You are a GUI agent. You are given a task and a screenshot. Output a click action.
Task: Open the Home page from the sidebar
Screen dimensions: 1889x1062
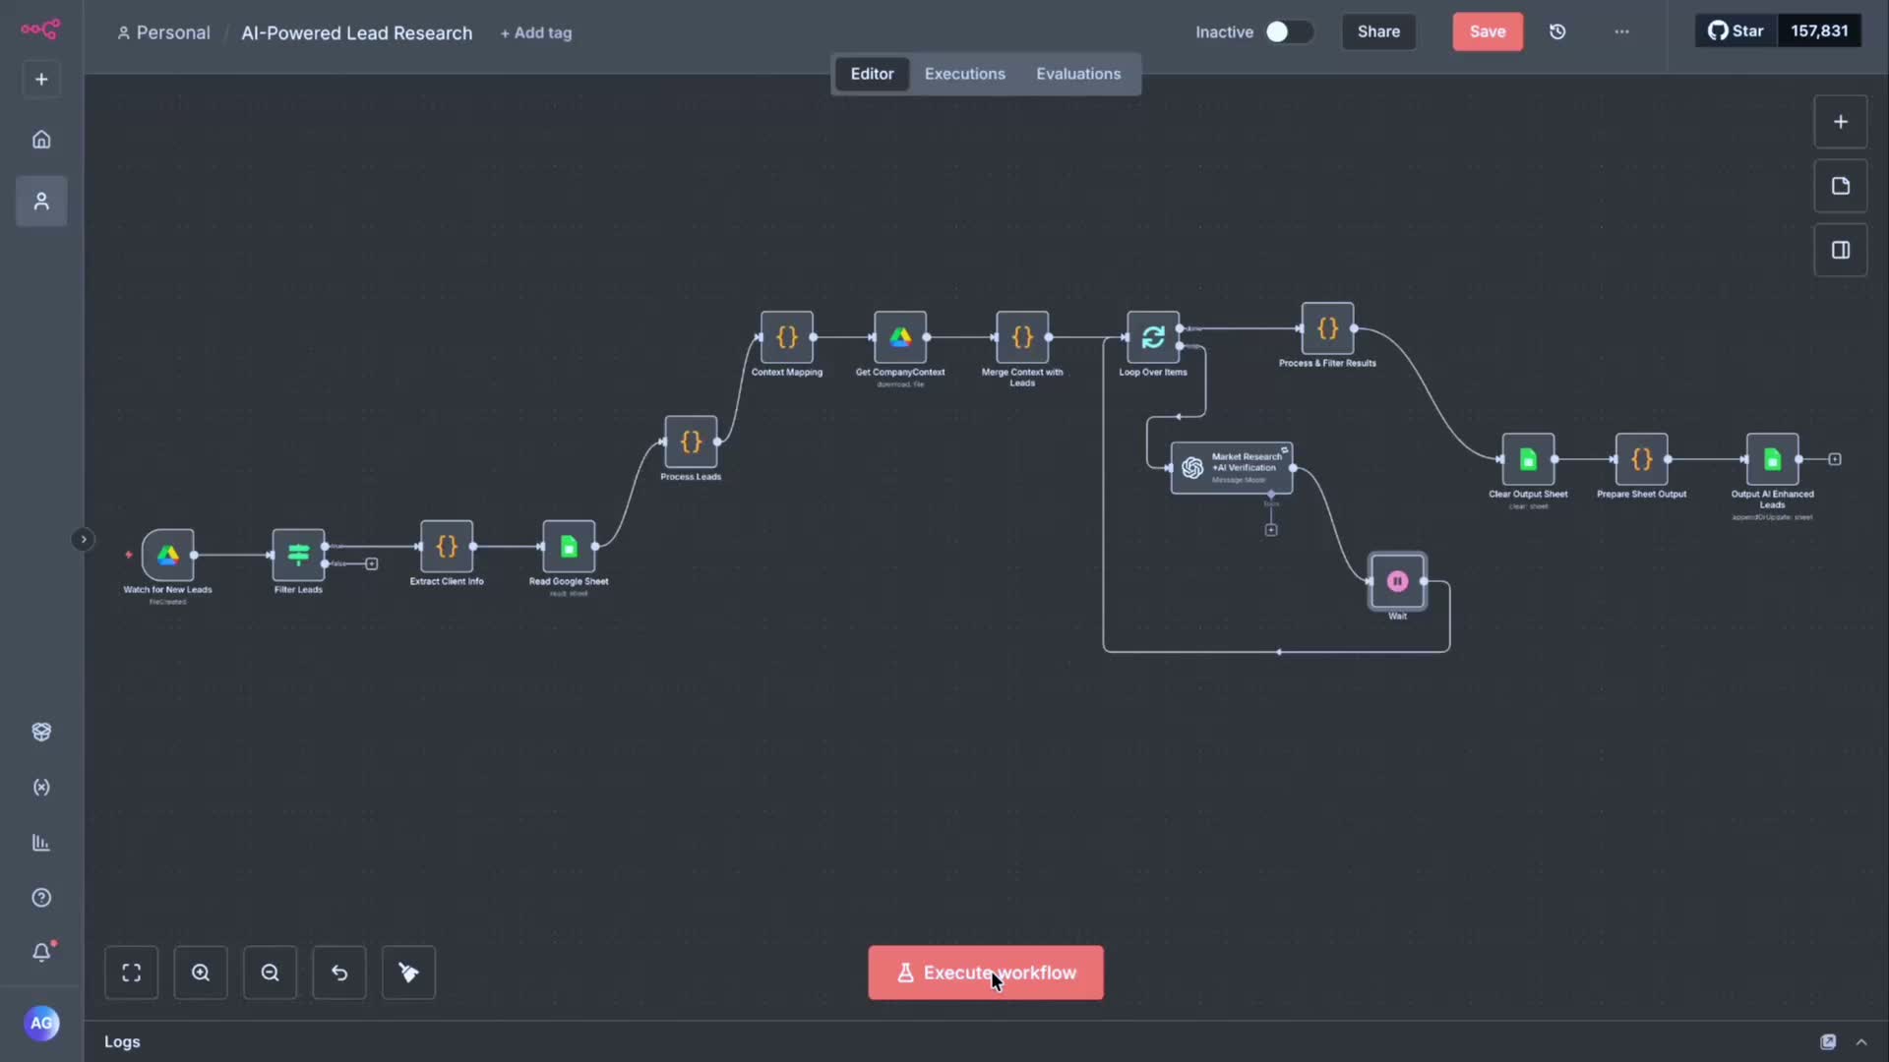coord(40,139)
